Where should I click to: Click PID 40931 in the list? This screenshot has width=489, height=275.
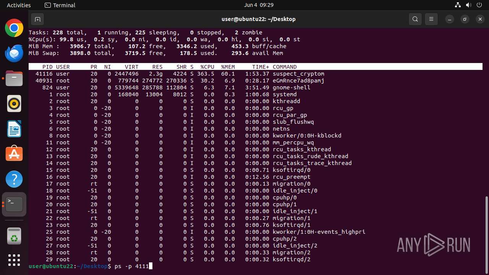click(44, 81)
